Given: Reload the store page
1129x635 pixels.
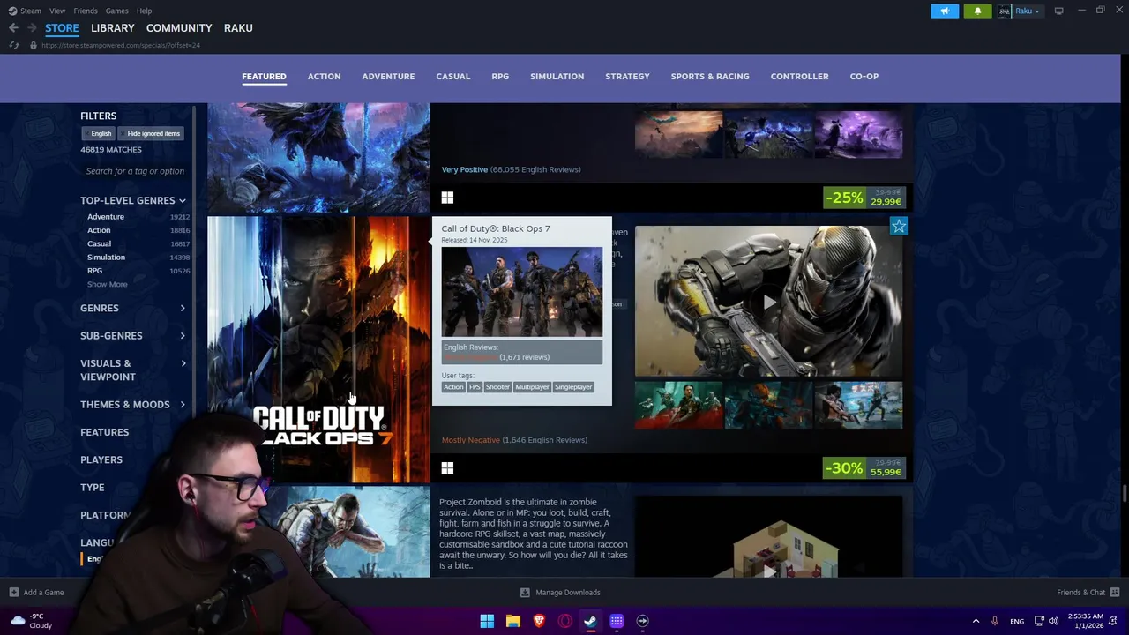Looking at the screenshot, I should 13,45.
